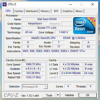Click the Intel Xeon inside logo
The width and height of the screenshot is (100, 100).
[x=84, y=26]
